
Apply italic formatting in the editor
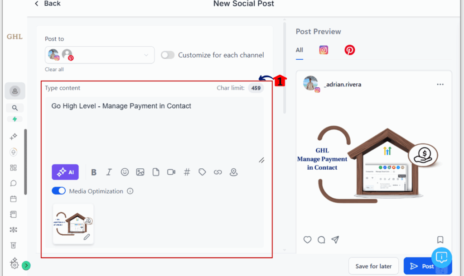pyautogui.click(x=109, y=172)
